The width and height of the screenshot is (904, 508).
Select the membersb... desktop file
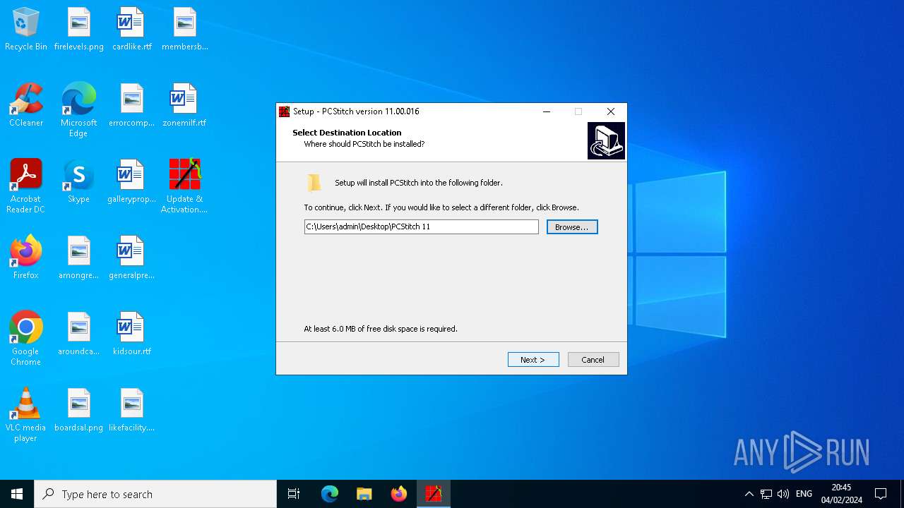tap(184, 29)
